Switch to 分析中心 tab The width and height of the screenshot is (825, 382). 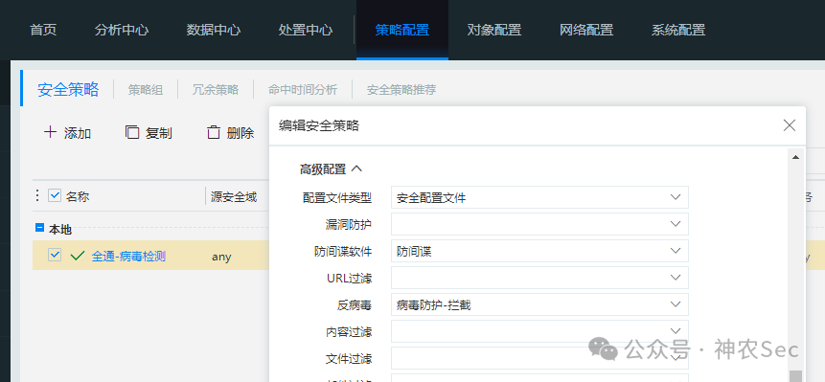coord(122,30)
